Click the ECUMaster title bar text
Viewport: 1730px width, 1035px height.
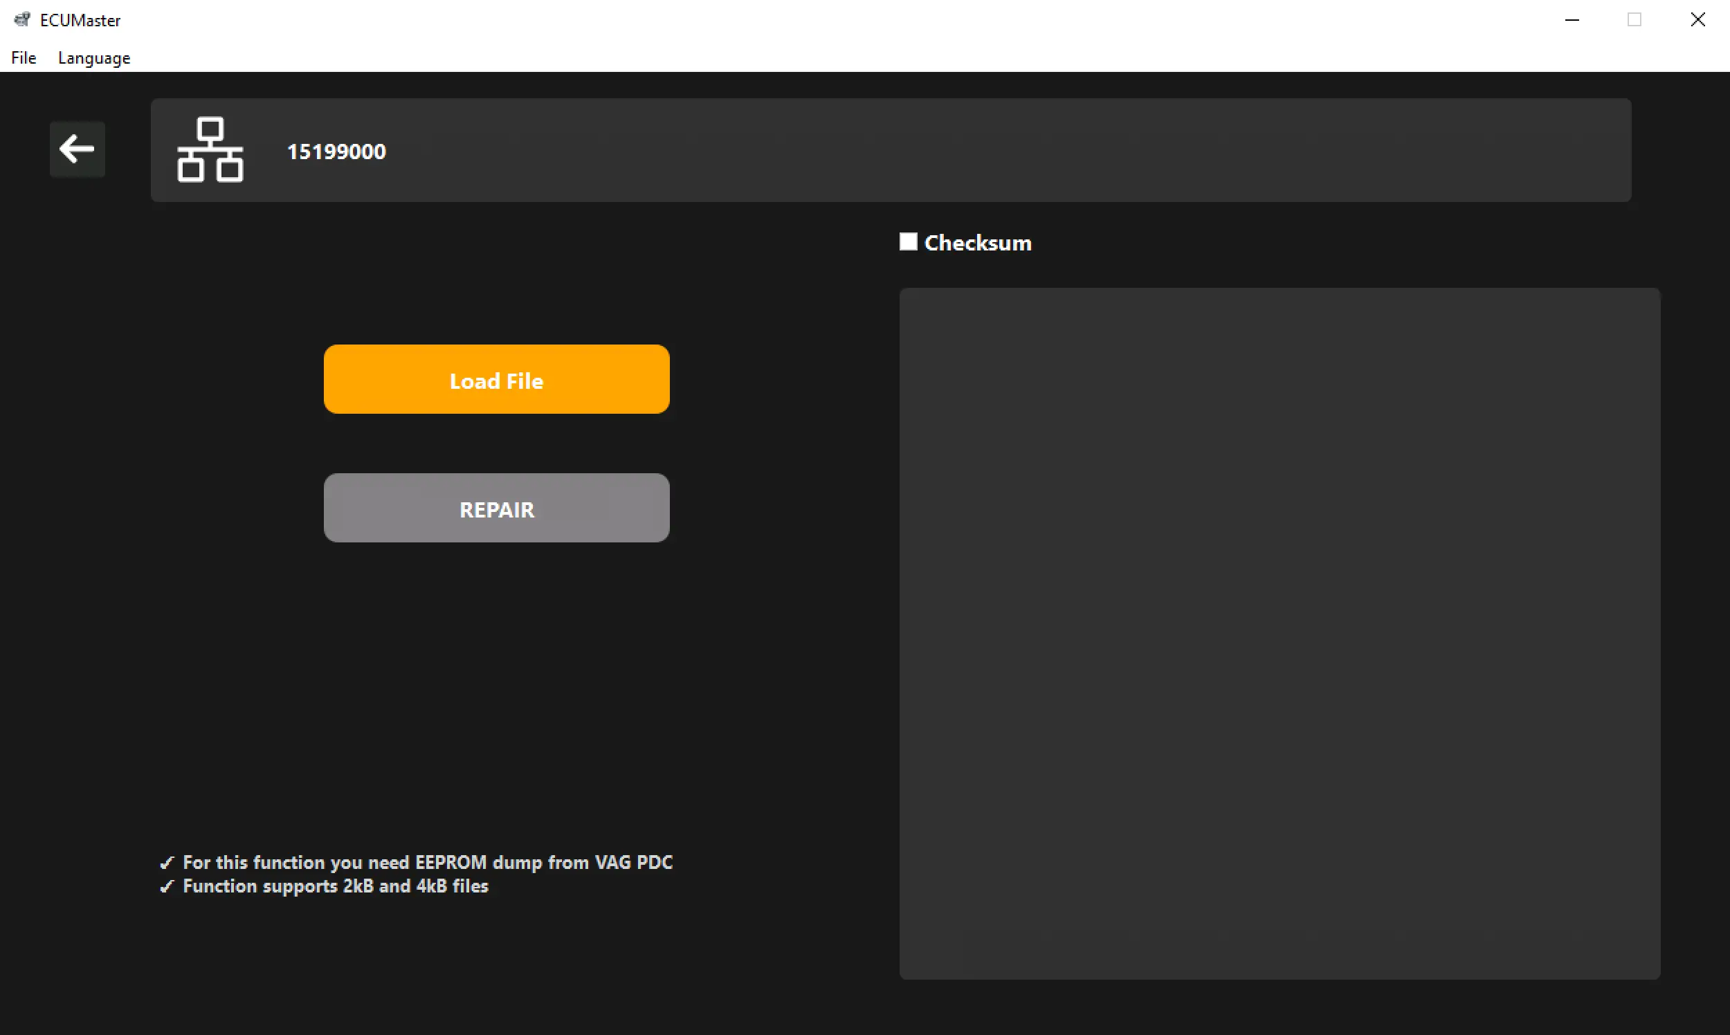[80, 20]
